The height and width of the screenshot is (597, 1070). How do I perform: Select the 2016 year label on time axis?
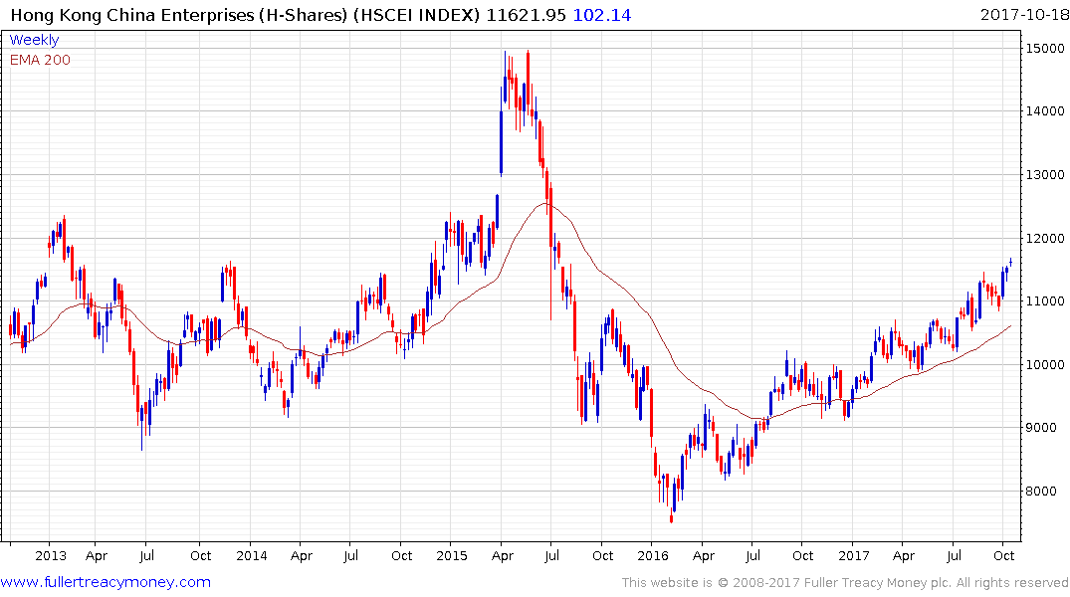652,556
